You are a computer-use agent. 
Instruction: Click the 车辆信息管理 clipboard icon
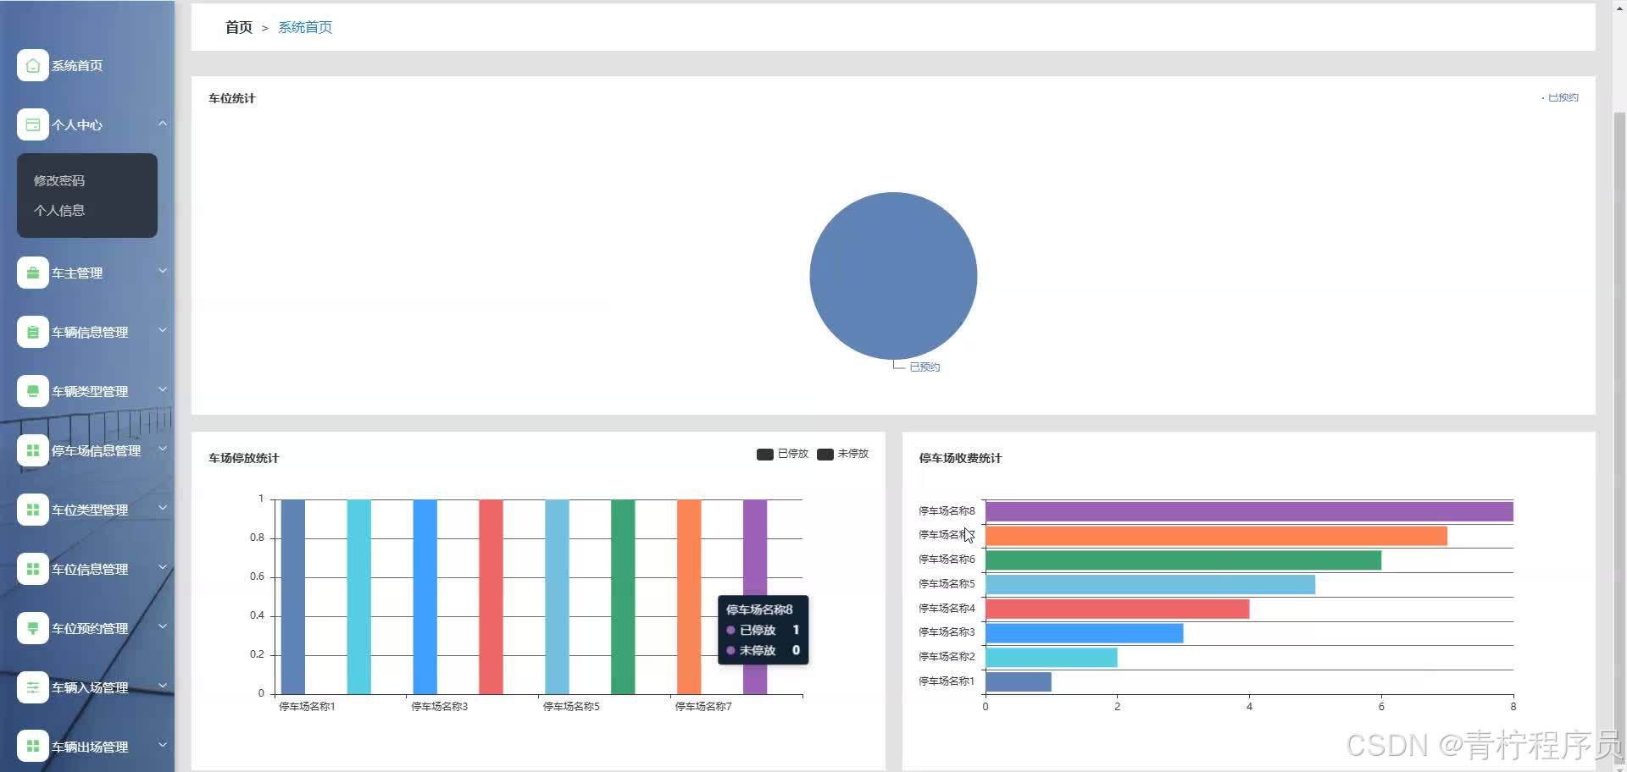coord(32,332)
